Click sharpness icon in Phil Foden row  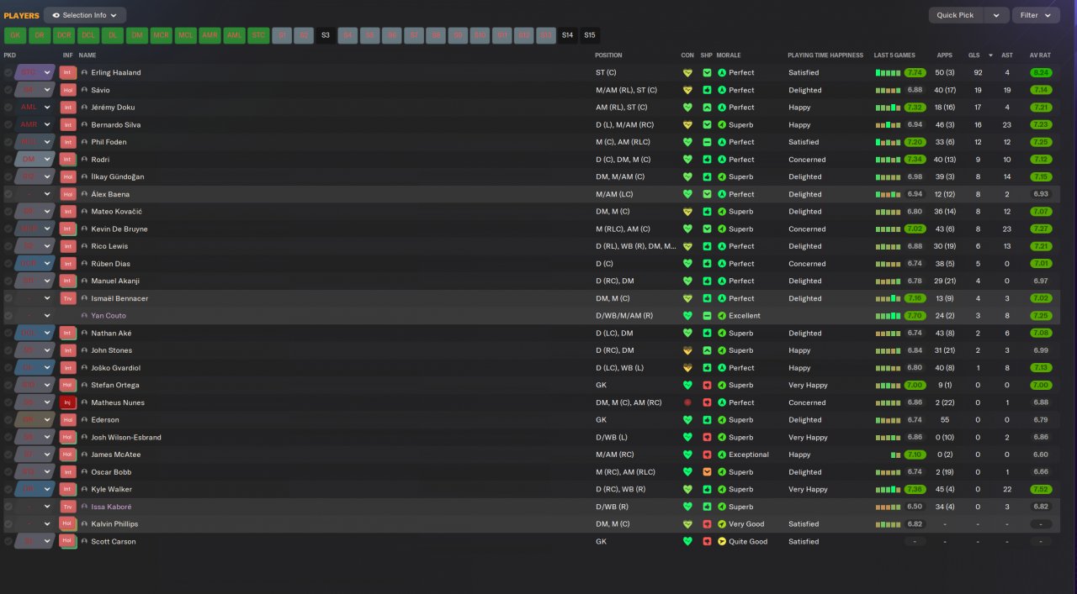[708, 142]
